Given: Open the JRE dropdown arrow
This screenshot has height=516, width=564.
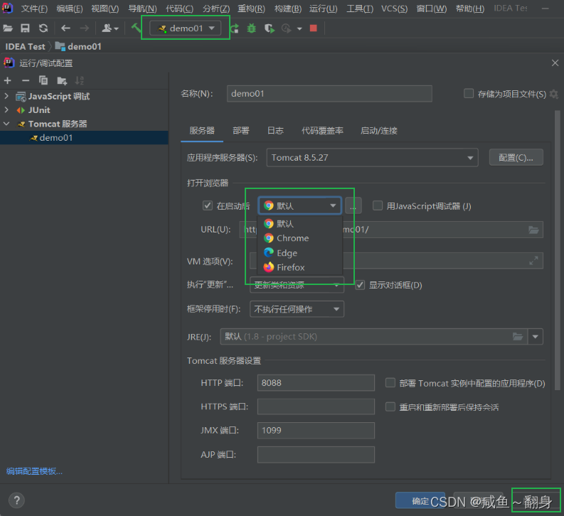Looking at the screenshot, I should (x=536, y=337).
